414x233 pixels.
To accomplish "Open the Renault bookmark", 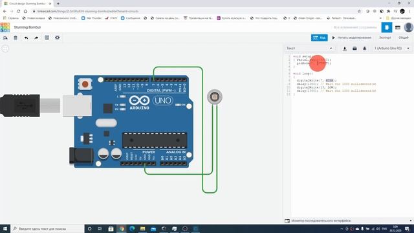I will pyautogui.click(x=342, y=18).
